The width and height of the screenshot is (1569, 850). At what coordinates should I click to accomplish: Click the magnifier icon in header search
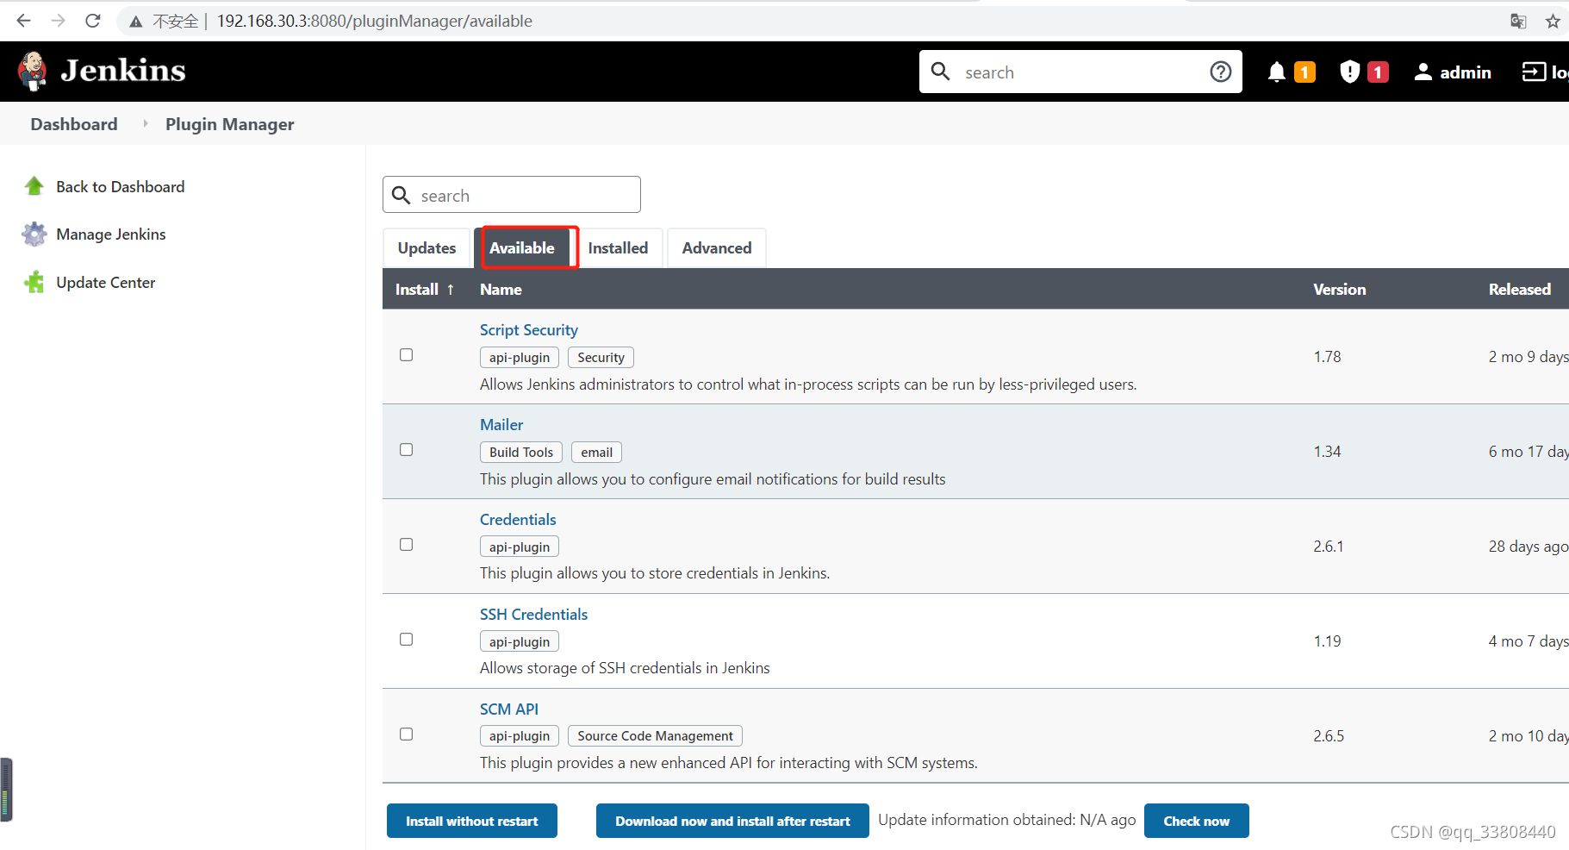(x=941, y=72)
